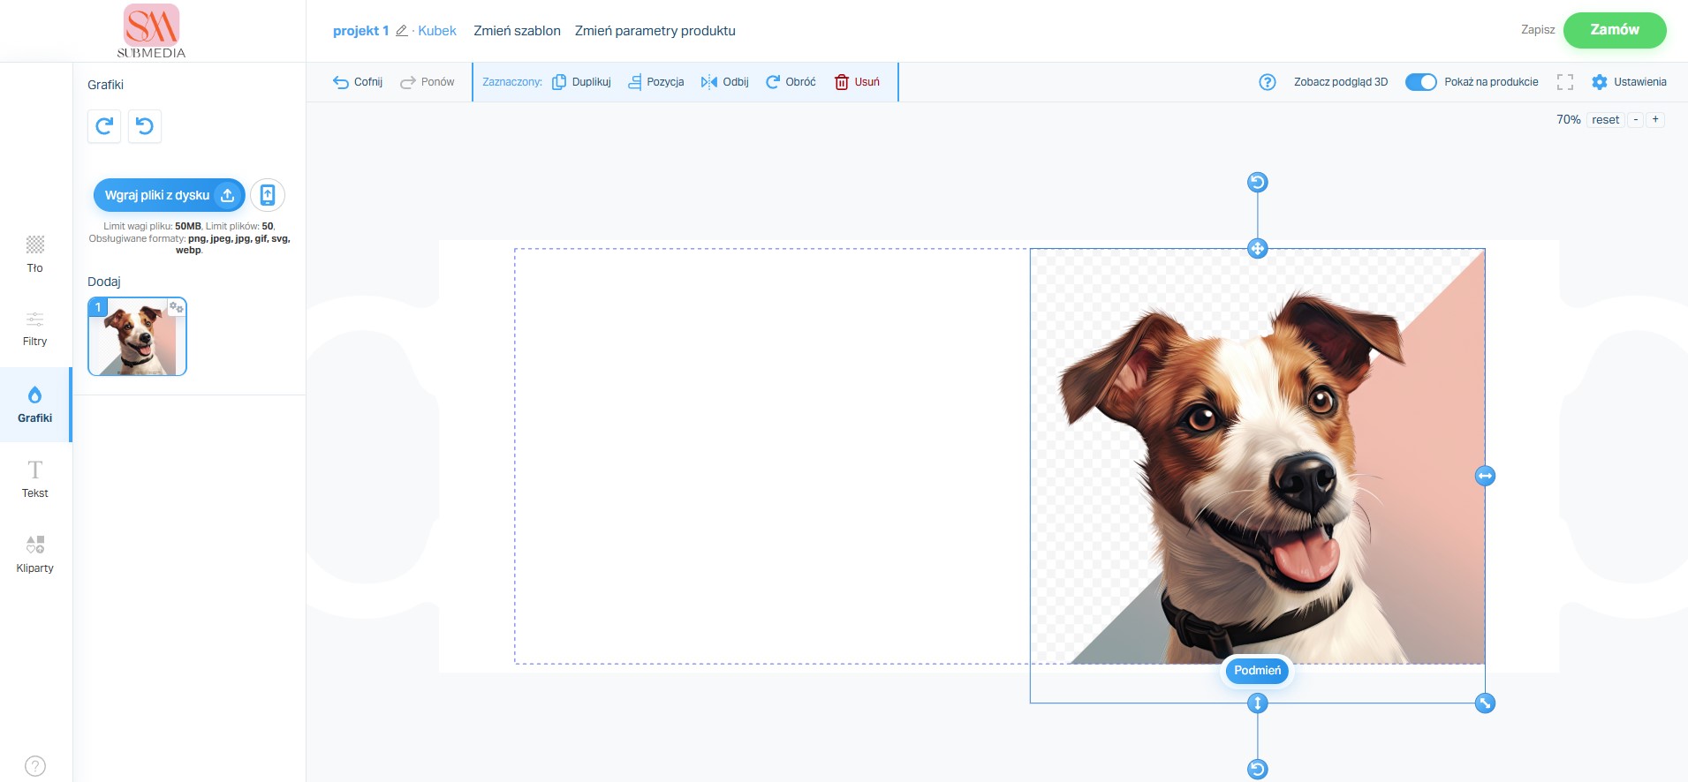Toggle the Pokaż na produkcie switch
The height and width of the screenshot is (782, 1688).
click(x=1420, y=82)
